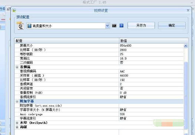Click the vertical scrollbar thumb
195x135 pixels.
click(x=186, y=95)
